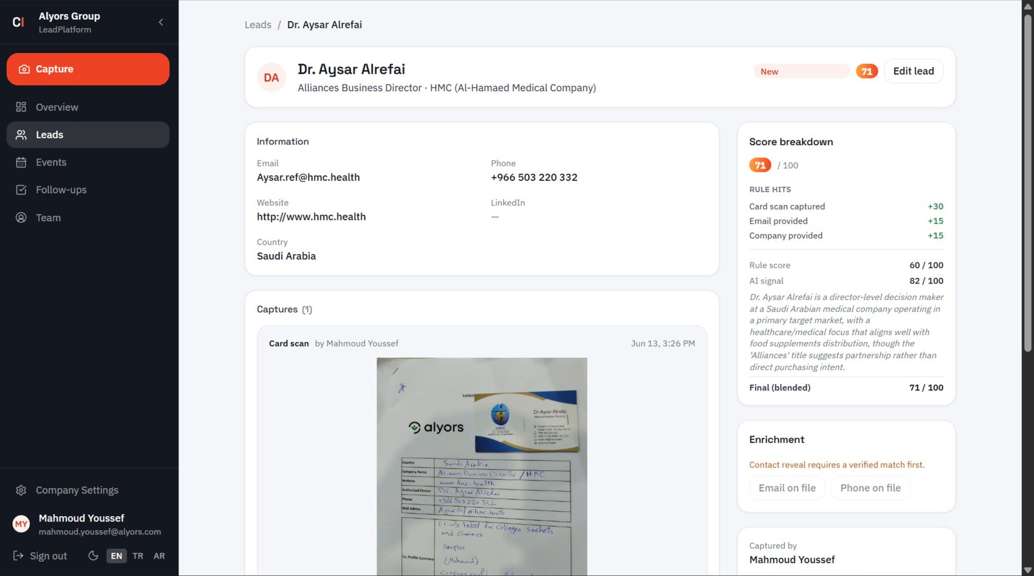The width and height of the screenshot is (1034, 576).
Task: Open Company Settings
Action: click(x=88, y=490)
